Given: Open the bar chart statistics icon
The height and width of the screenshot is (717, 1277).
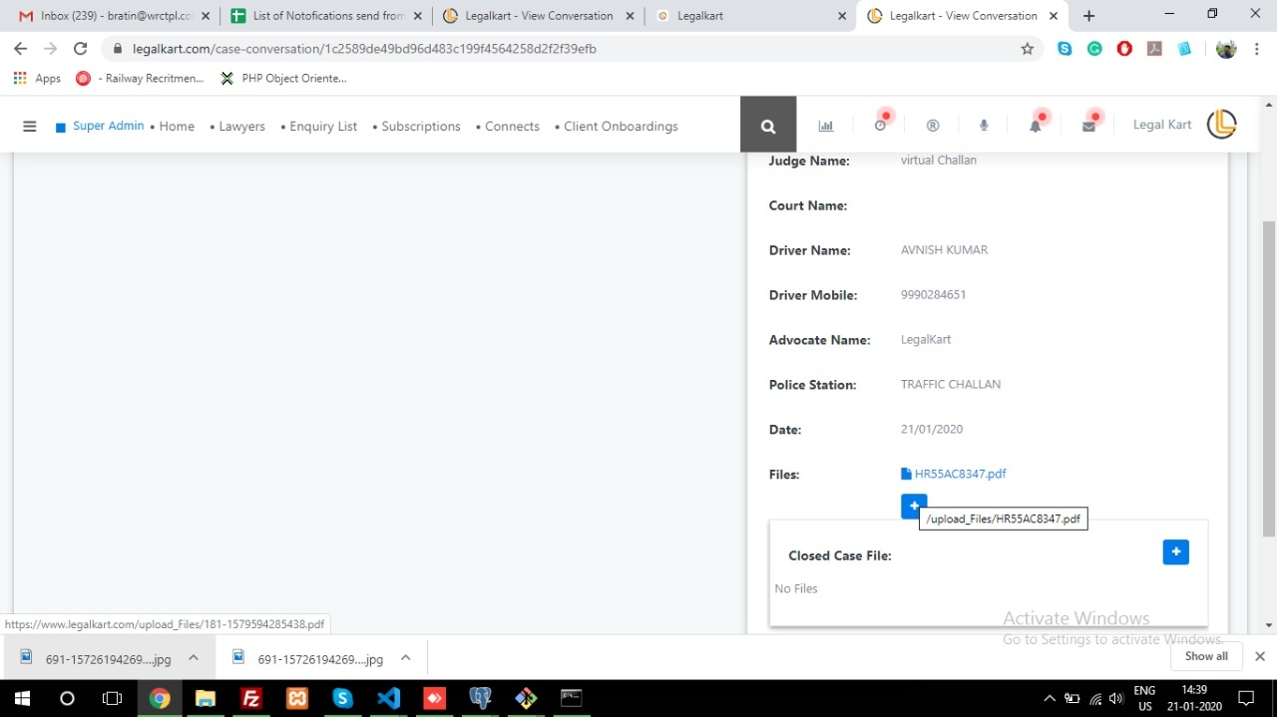Looking at the screenshot, I should 825,126.
